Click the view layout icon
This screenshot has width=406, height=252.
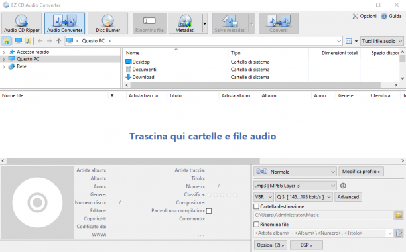[x=349, y=41]
